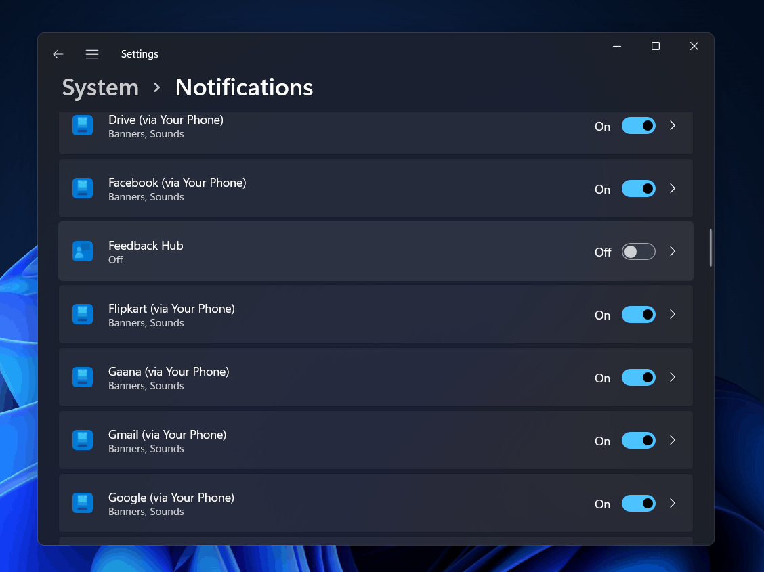This screenshot has width=764, height=572.
Task: Click the Gmail phone app icon
Action: click(83, 440)
